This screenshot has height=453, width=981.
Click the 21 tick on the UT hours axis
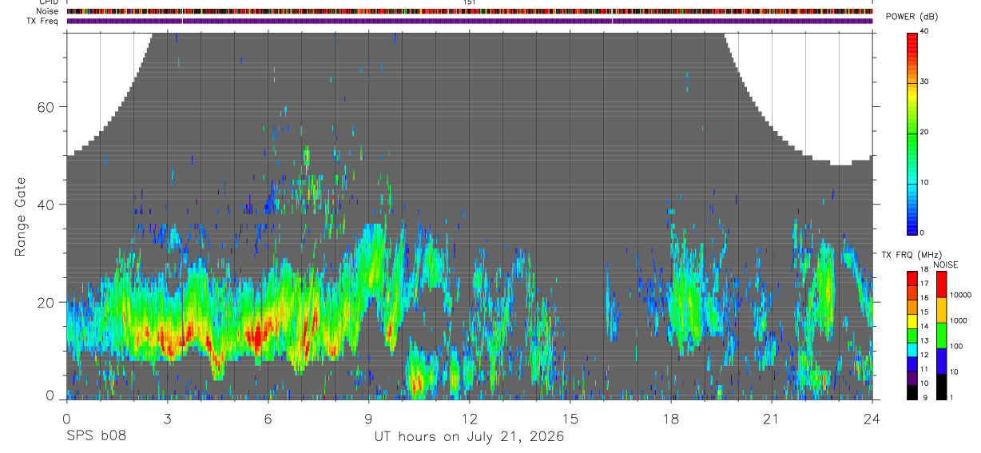[x=771, y=417]
